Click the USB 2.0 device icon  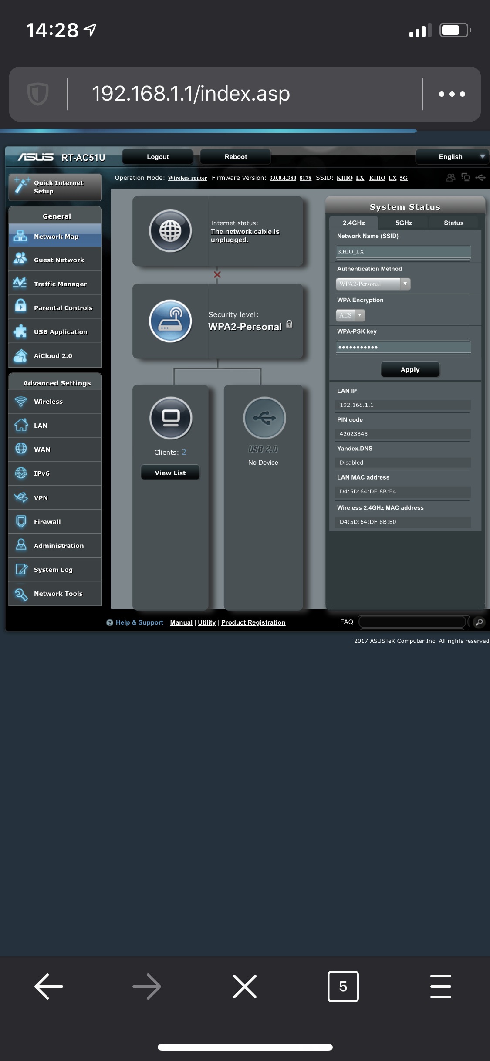[264, 418]
